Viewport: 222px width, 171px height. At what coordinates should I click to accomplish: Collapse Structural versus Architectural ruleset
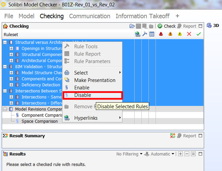(x=5, y=42)
